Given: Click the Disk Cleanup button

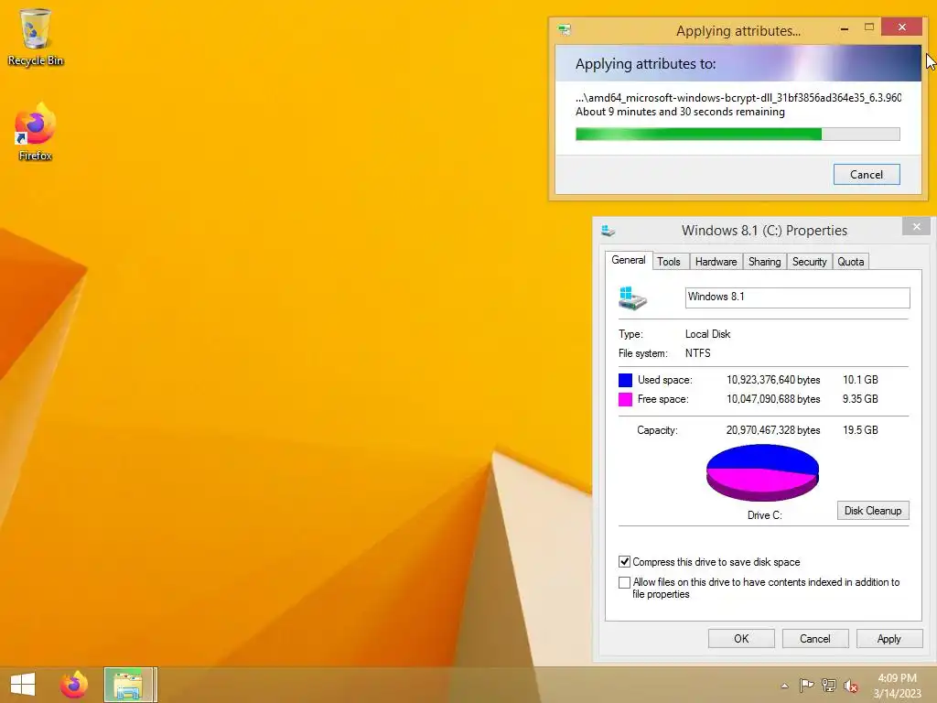Looking at the screenshot, I should 872,511.
